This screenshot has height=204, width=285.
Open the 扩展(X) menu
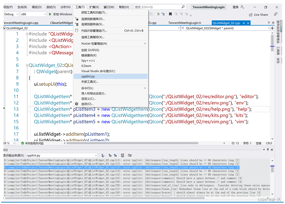(94, 7)
